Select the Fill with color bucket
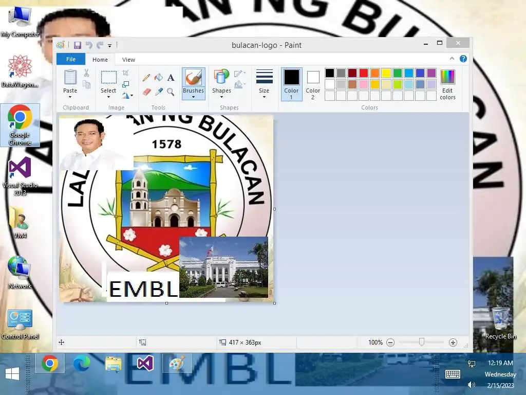The width and height of the screenshot is (526, 395). (x=159, y=78)
